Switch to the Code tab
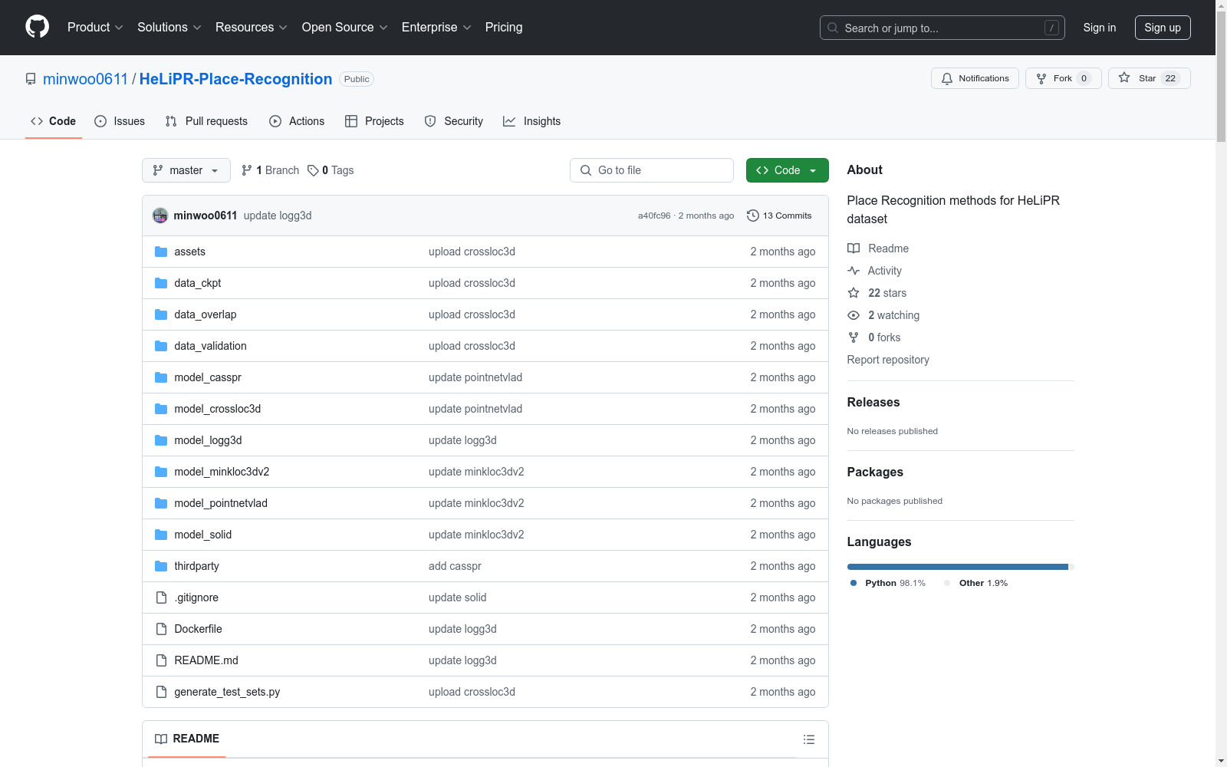The image size is (1227, 767). pos(54,121)
